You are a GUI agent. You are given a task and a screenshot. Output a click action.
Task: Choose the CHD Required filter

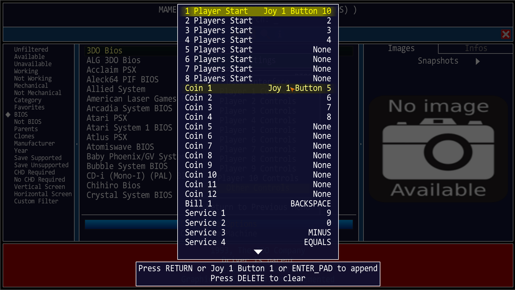point(34,172)
